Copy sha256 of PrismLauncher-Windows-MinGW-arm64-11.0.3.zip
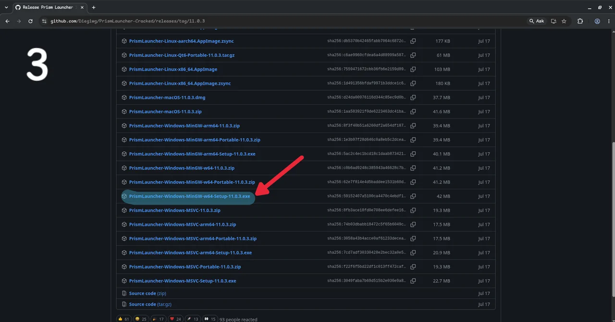 (413, 126)
